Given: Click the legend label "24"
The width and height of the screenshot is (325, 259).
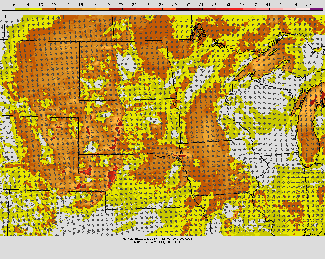Looking at the screenshot, I should [134, 4].
